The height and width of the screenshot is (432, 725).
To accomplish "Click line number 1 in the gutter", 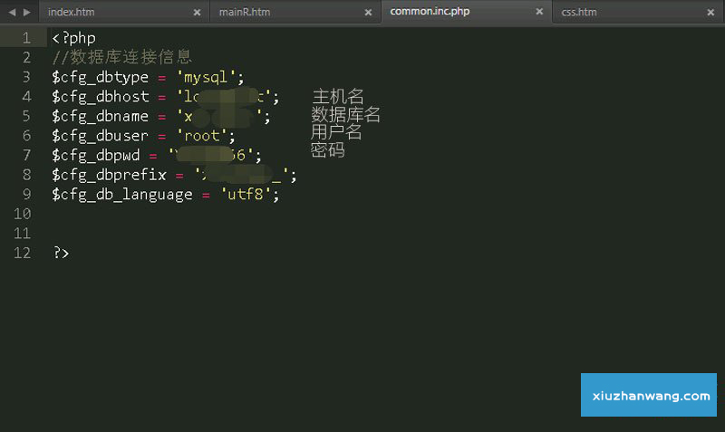I will click(26, 38).
